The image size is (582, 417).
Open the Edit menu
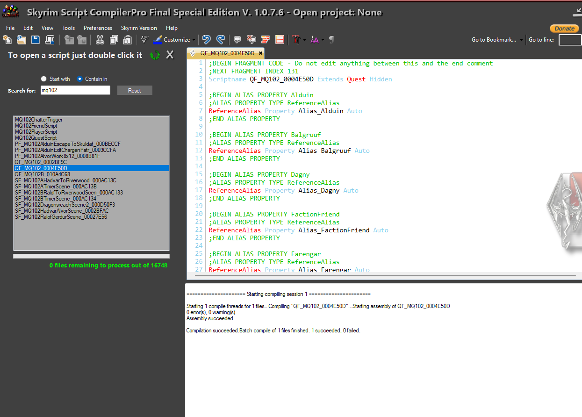28,28
